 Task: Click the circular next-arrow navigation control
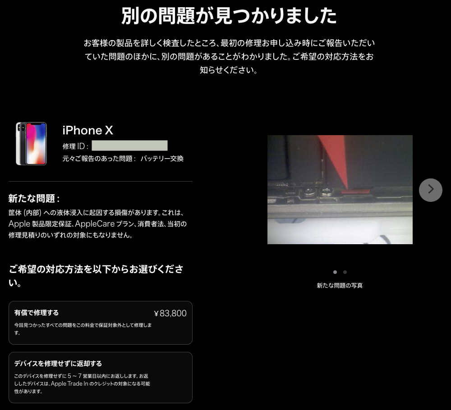point(431,190)
